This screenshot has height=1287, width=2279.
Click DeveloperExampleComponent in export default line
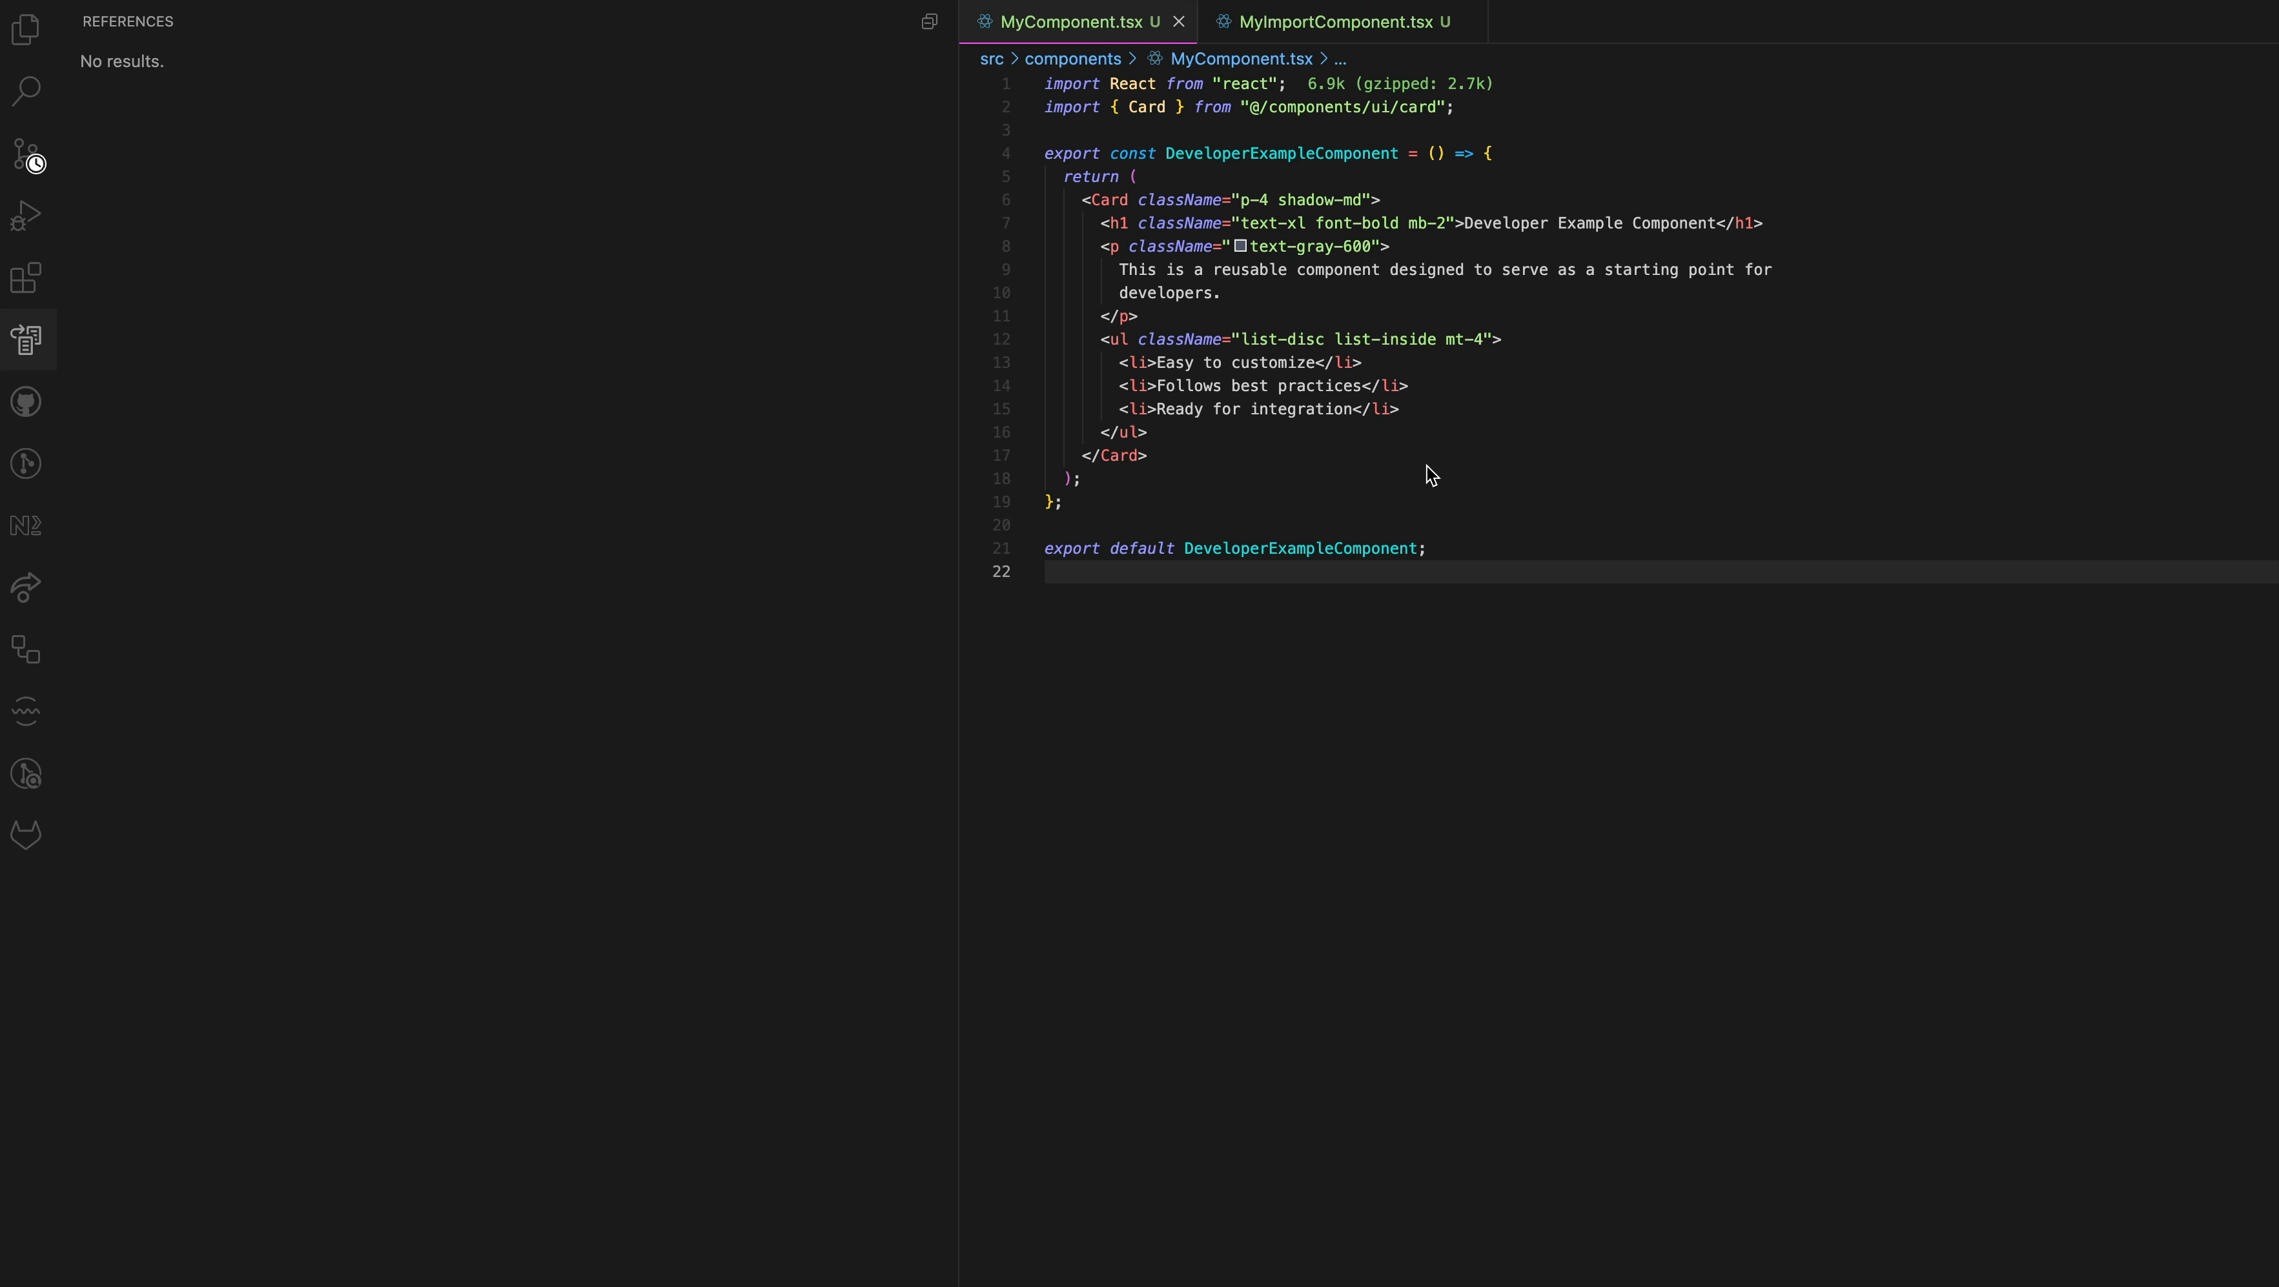(x=1300, y=549)
